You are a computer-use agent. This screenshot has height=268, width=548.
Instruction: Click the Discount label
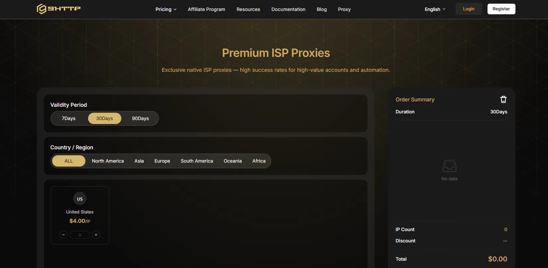[x=405, y=241]
